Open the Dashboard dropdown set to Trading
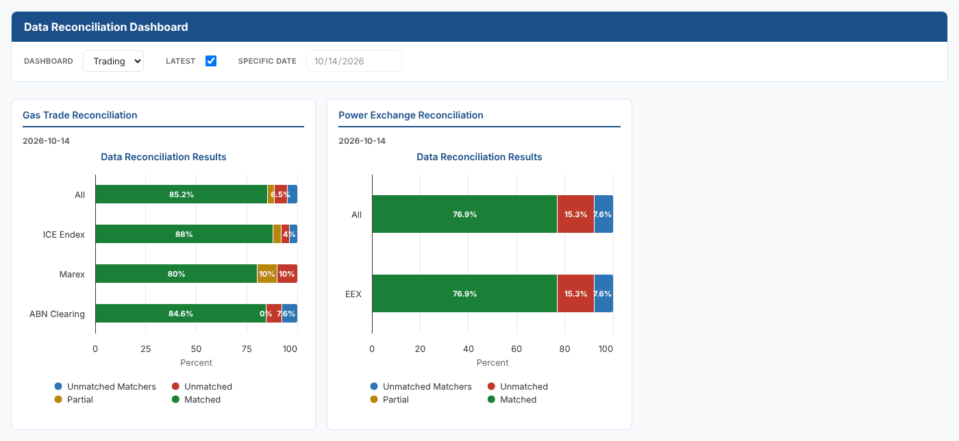The width and height of the screenshot is (959, 441). pyautogui.click(x=113, y=61)
